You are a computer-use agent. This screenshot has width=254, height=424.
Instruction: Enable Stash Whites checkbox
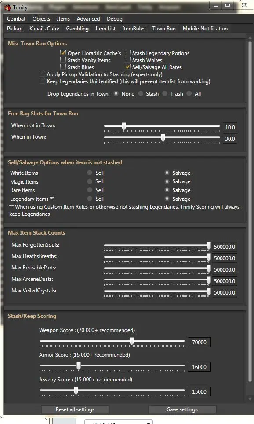click(127, 59)
